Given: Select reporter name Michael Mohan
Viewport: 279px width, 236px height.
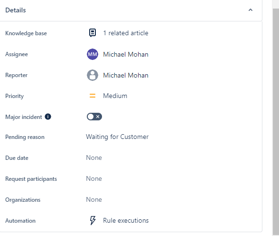Looking at the screenshot, I should click(126, 75).
